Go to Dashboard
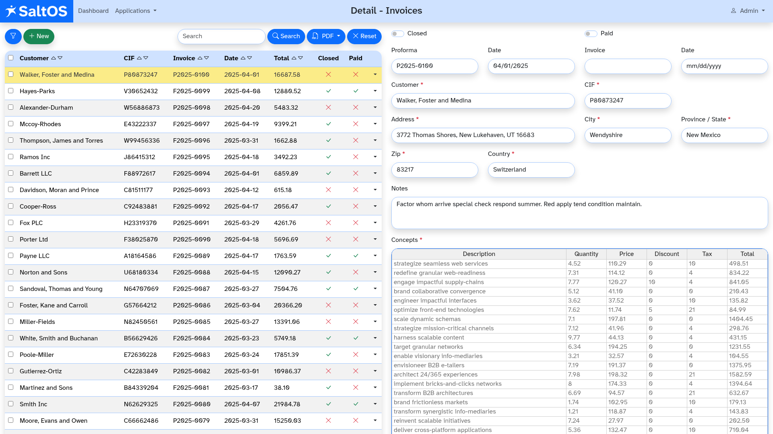The width and height of the screenshot is (773, 434). (x=93, y=11)
